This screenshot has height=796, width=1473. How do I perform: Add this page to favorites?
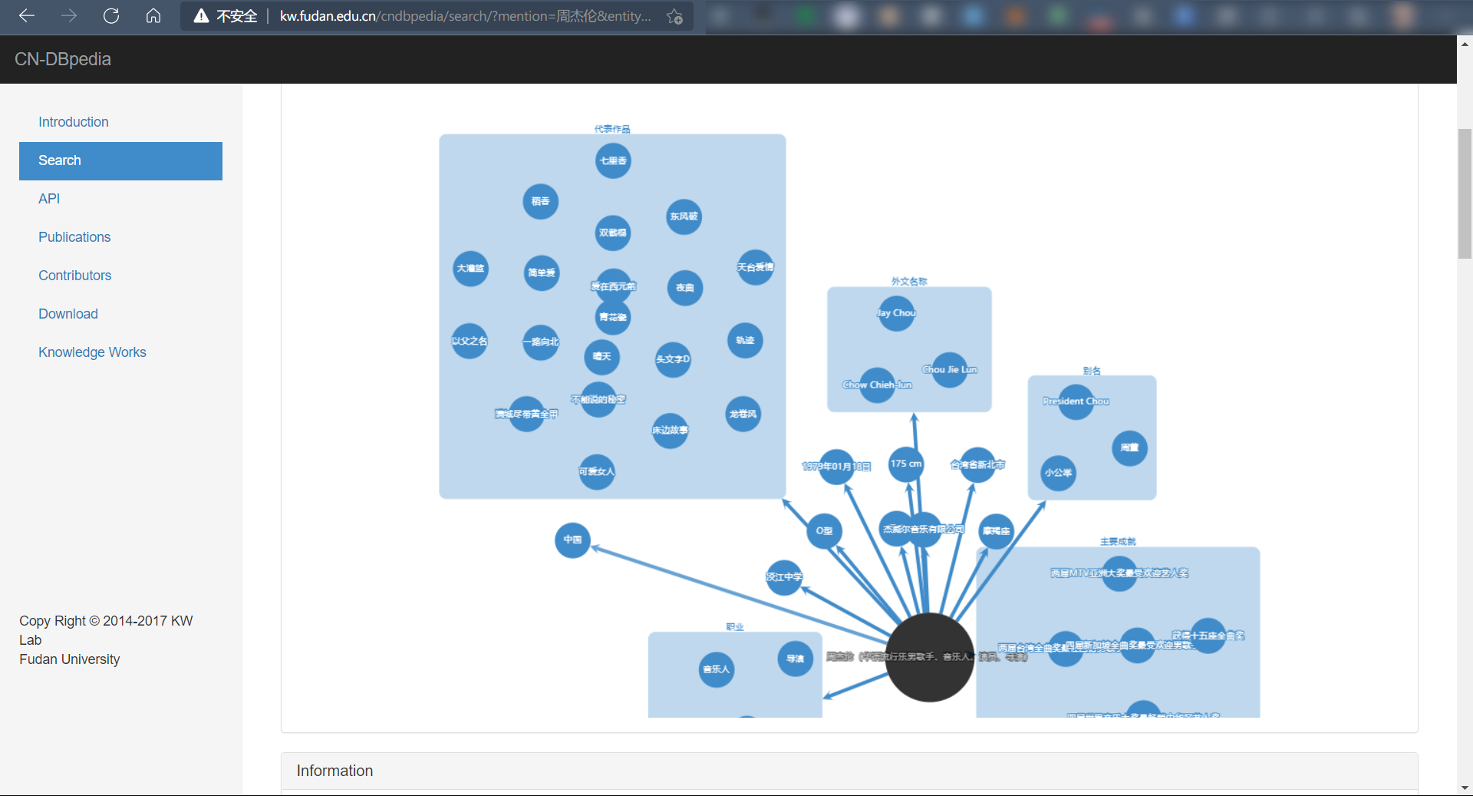coord(674,16)
